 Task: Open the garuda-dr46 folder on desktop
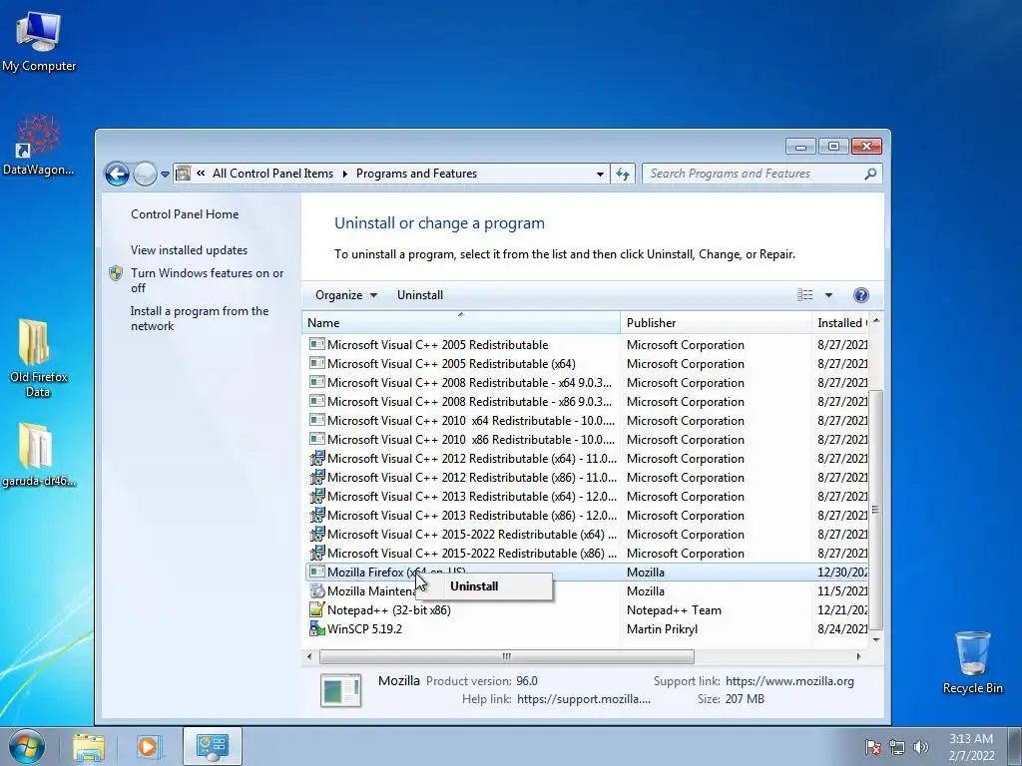(39, 455)
